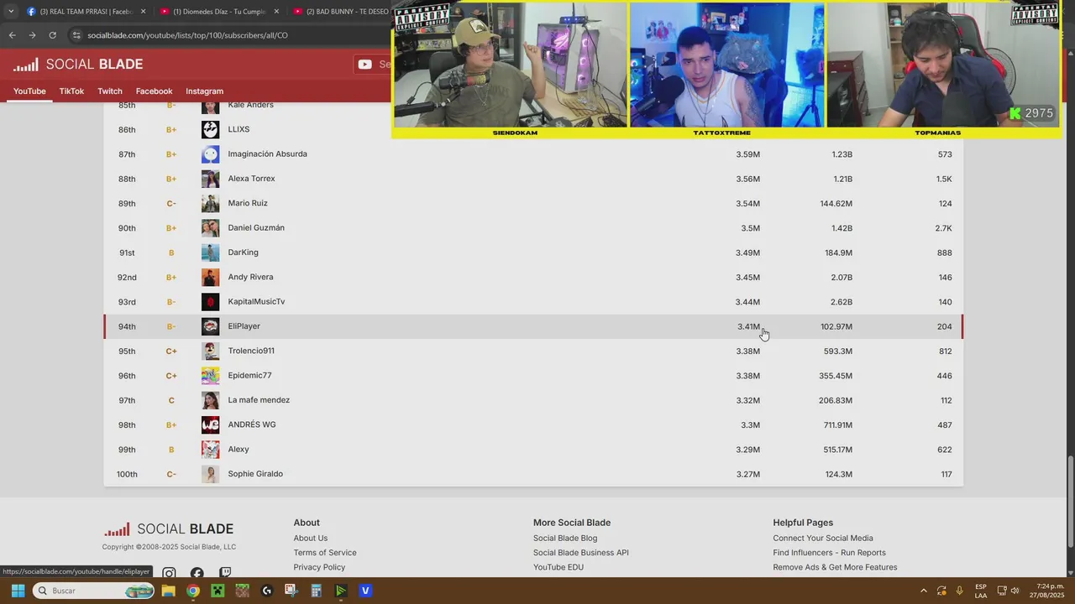1075x604 pixels.
Task: Select the Twitch platform tab
Action: (x=110, y=91)
